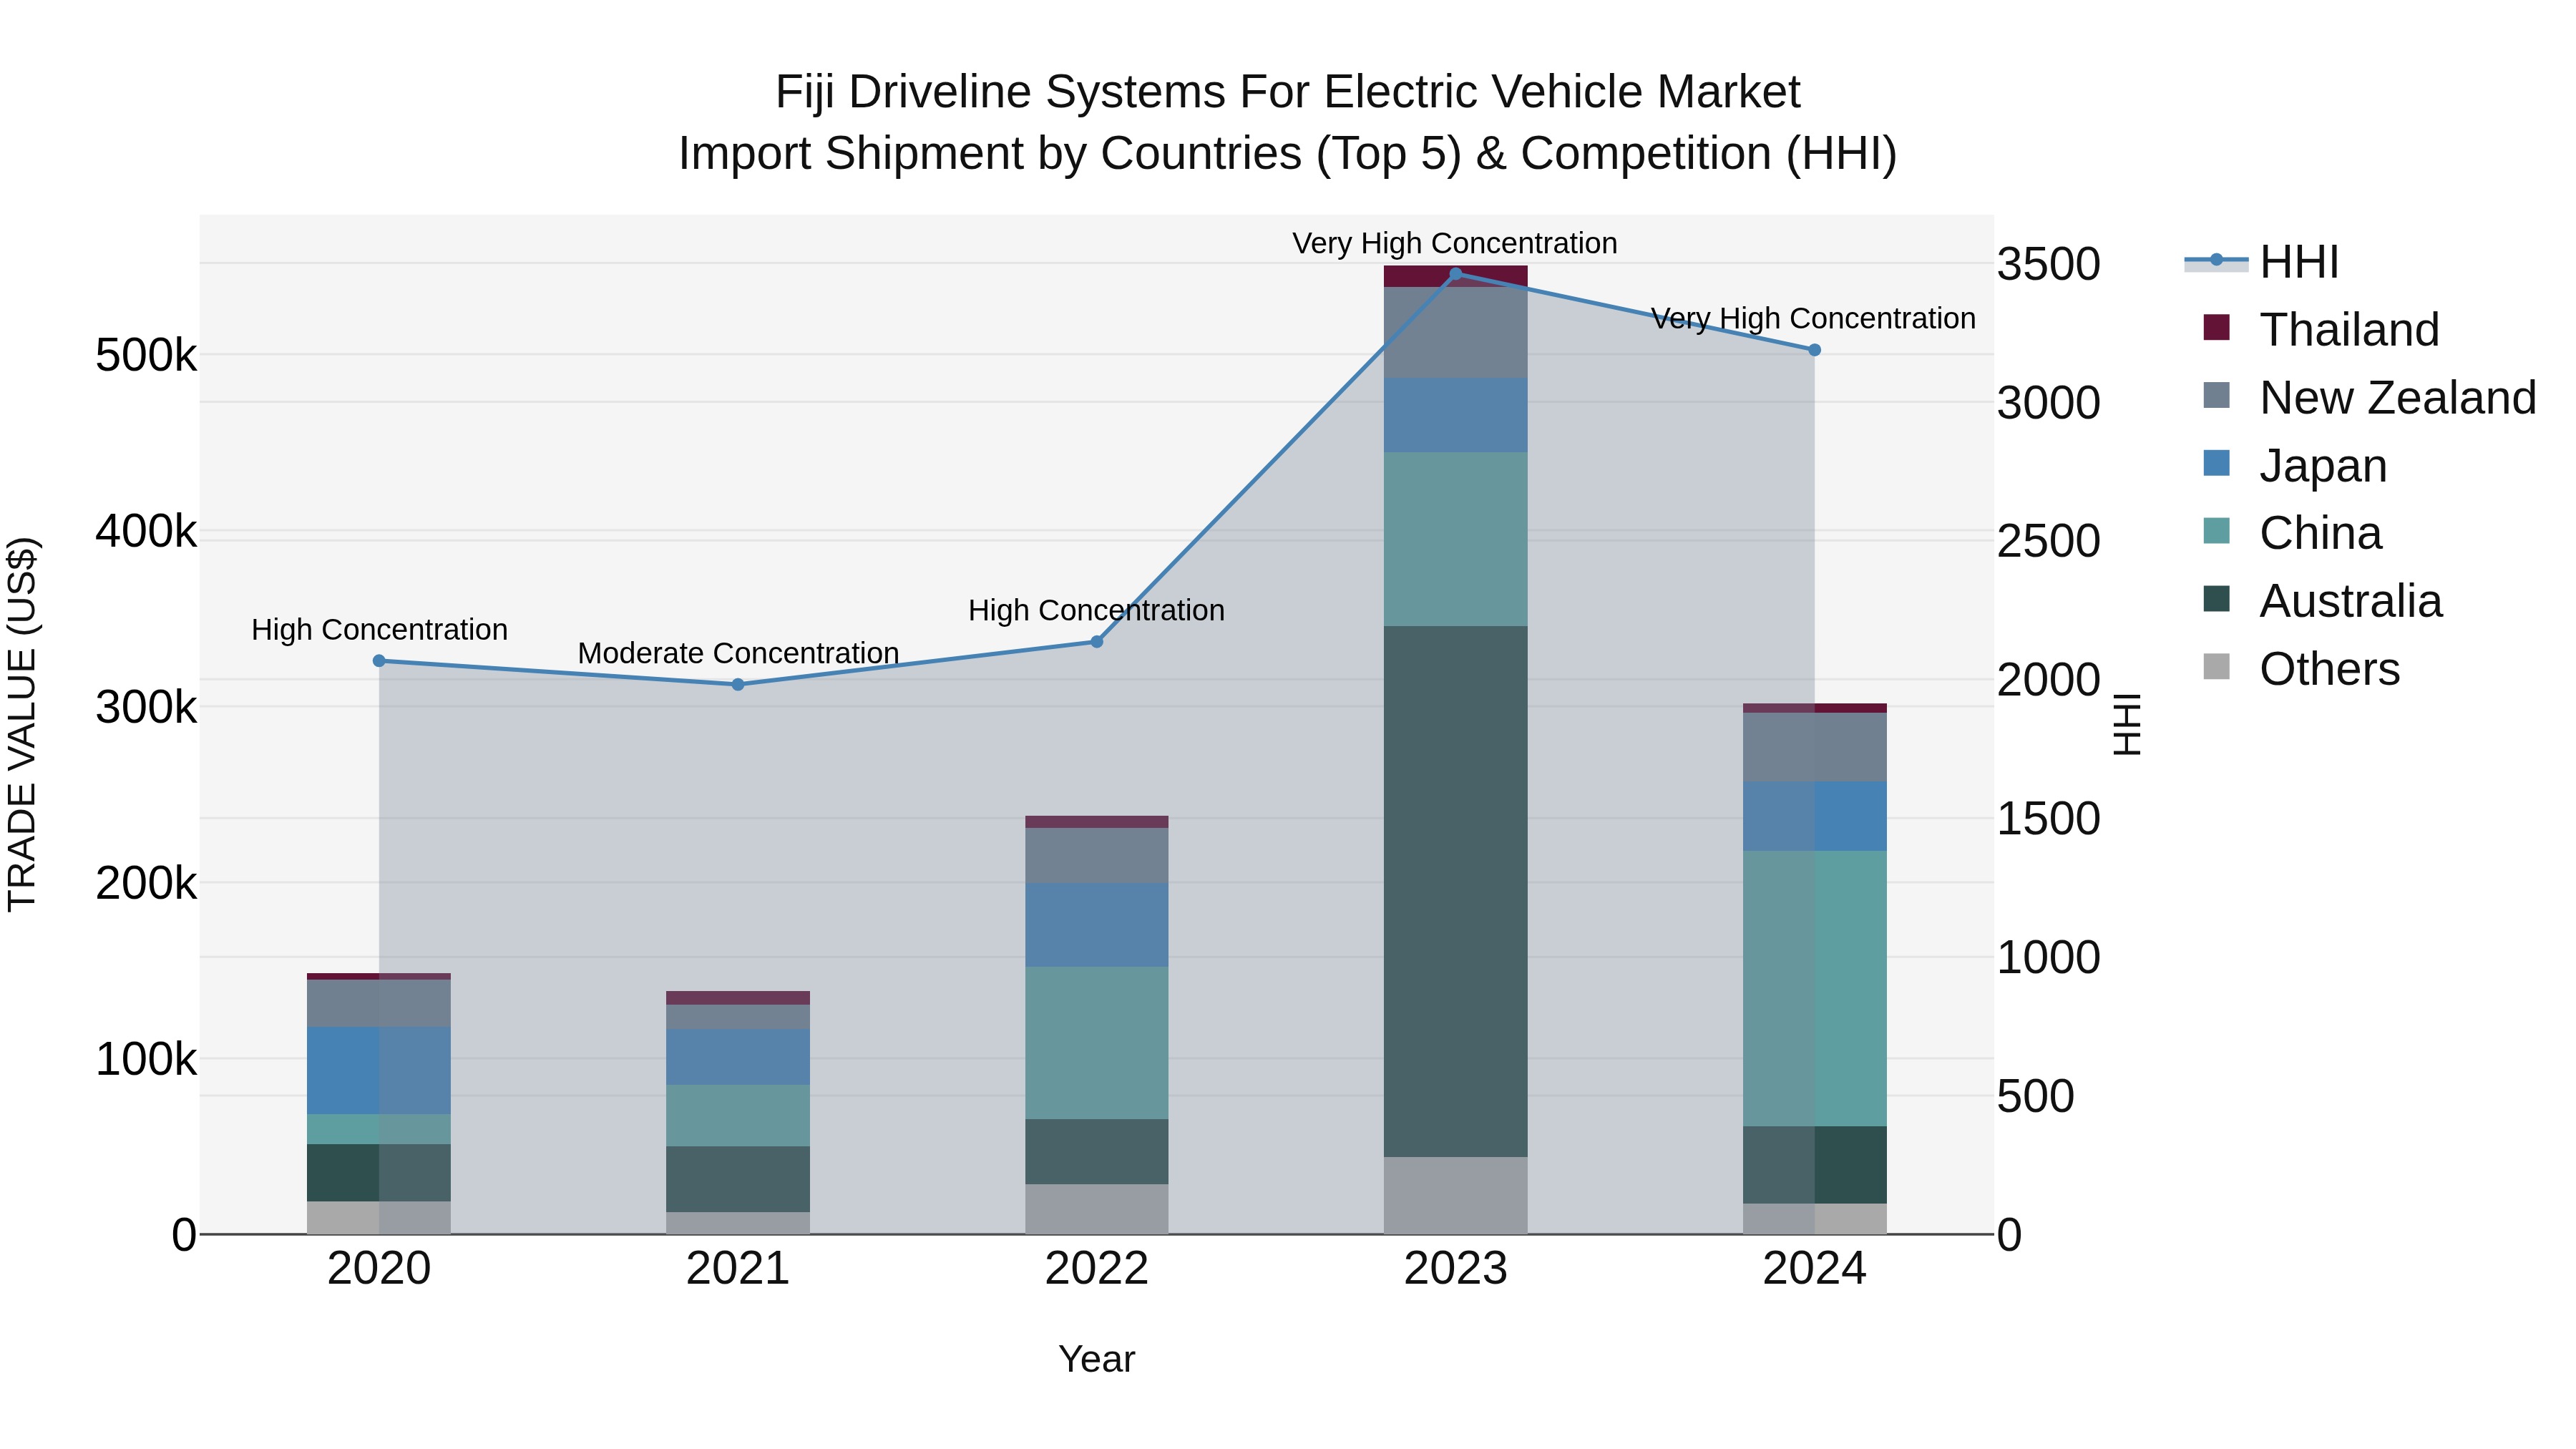Click the 'High Concentration' label above 2020

tap(380, 630)
